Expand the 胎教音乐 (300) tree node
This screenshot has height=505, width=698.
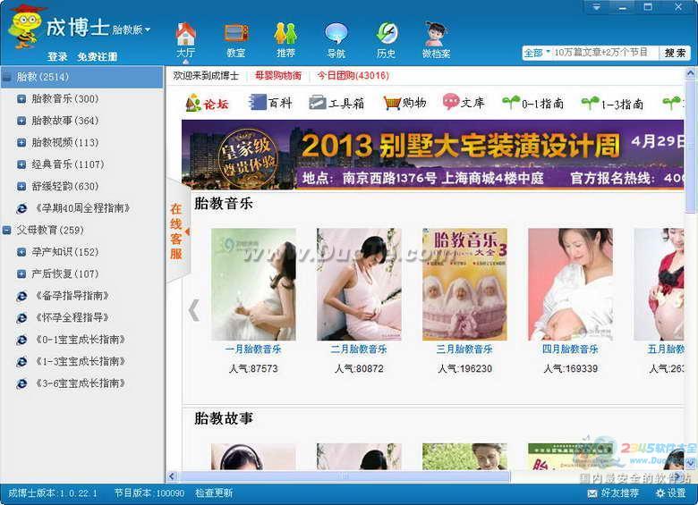click(21, 98)
